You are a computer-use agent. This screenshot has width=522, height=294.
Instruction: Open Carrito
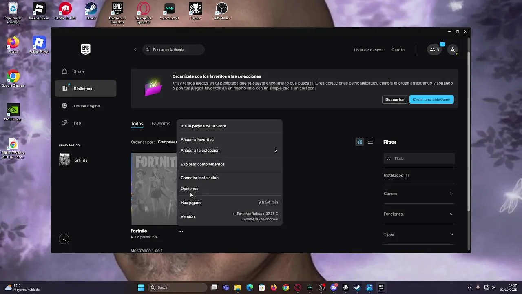[398, 50]
